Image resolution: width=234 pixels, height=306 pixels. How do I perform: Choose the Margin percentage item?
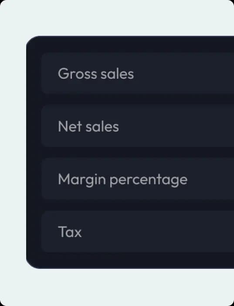[x=138, y=179]
